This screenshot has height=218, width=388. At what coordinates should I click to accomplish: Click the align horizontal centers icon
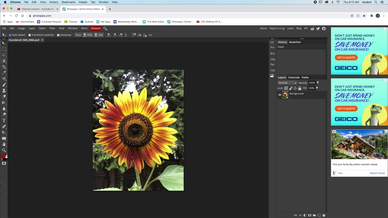115,35
